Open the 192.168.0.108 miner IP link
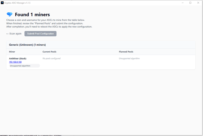Viewport: 203px width, 136px height. coord(15,62)
